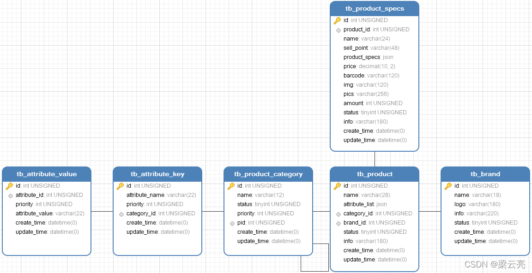This screenshot has width=532, height=273.
Task: Click the product_specs json field
Action: [x=369, y=57]
